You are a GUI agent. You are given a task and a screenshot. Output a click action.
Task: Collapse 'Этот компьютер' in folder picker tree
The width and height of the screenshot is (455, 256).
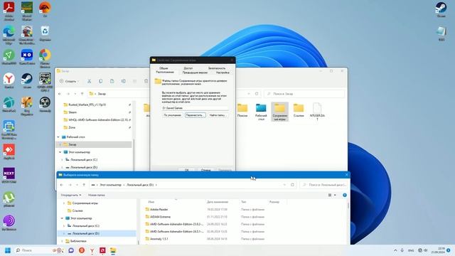[x=62, y=218]
